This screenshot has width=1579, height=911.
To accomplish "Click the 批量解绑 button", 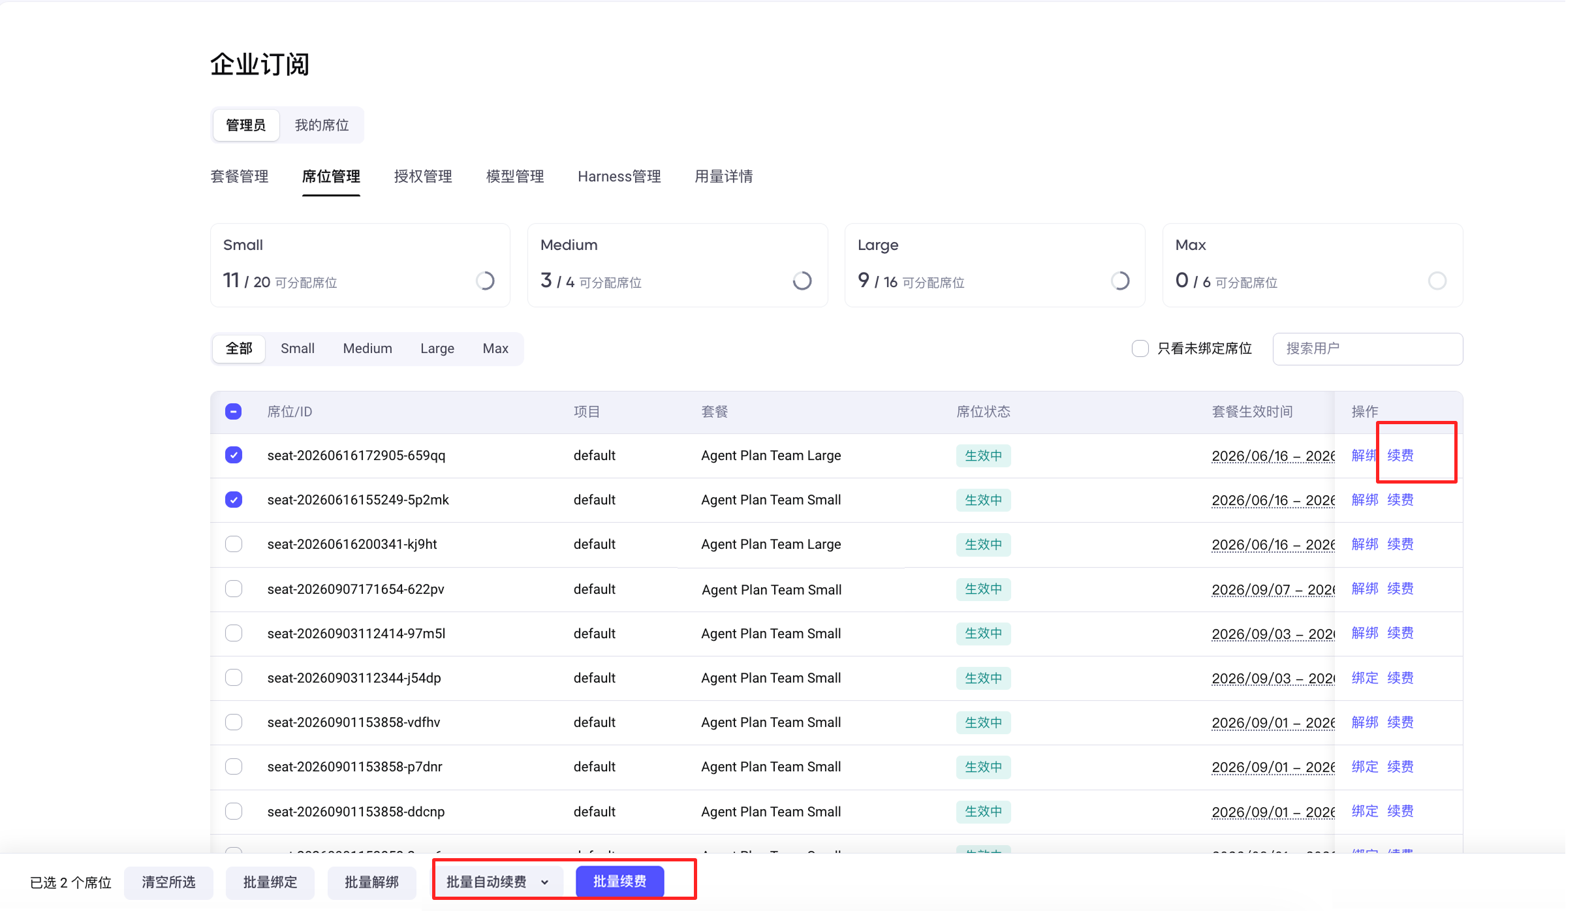I will (372, 882).
